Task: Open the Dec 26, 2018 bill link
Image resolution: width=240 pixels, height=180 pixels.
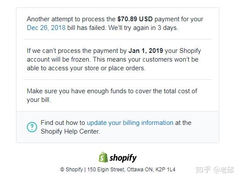Action: pos(46,28)
